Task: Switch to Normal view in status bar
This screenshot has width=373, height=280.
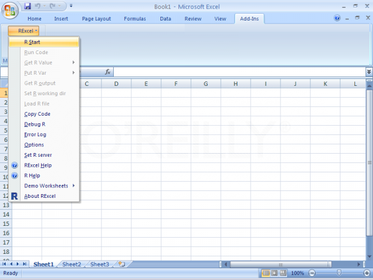Action: click(265, 273)
